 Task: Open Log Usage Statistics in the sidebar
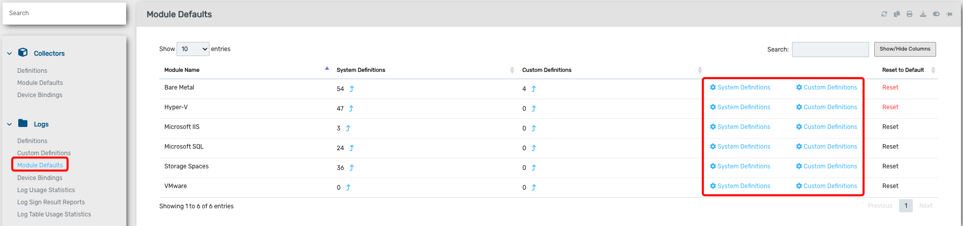tap(46, 190)
